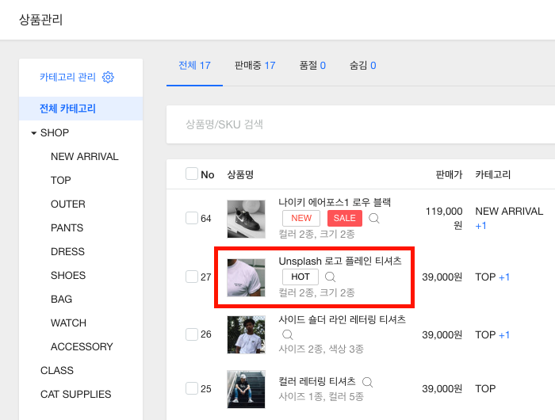
Task: Click thumbnail of product No 25
Action: [x=246, y=389]
